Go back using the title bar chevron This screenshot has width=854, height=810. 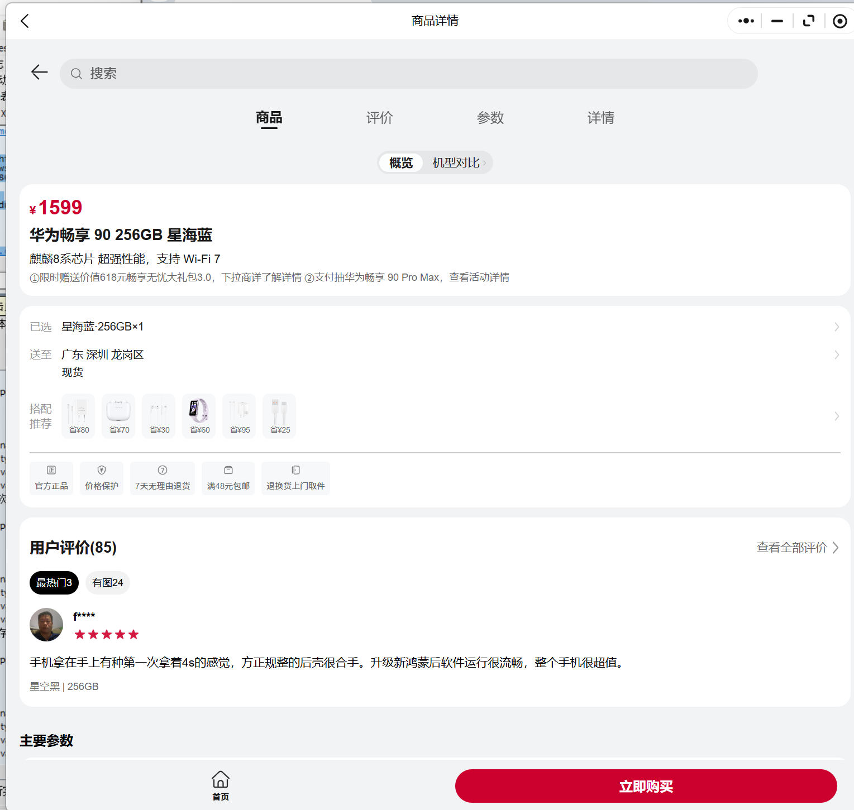[x=25, y=21]
